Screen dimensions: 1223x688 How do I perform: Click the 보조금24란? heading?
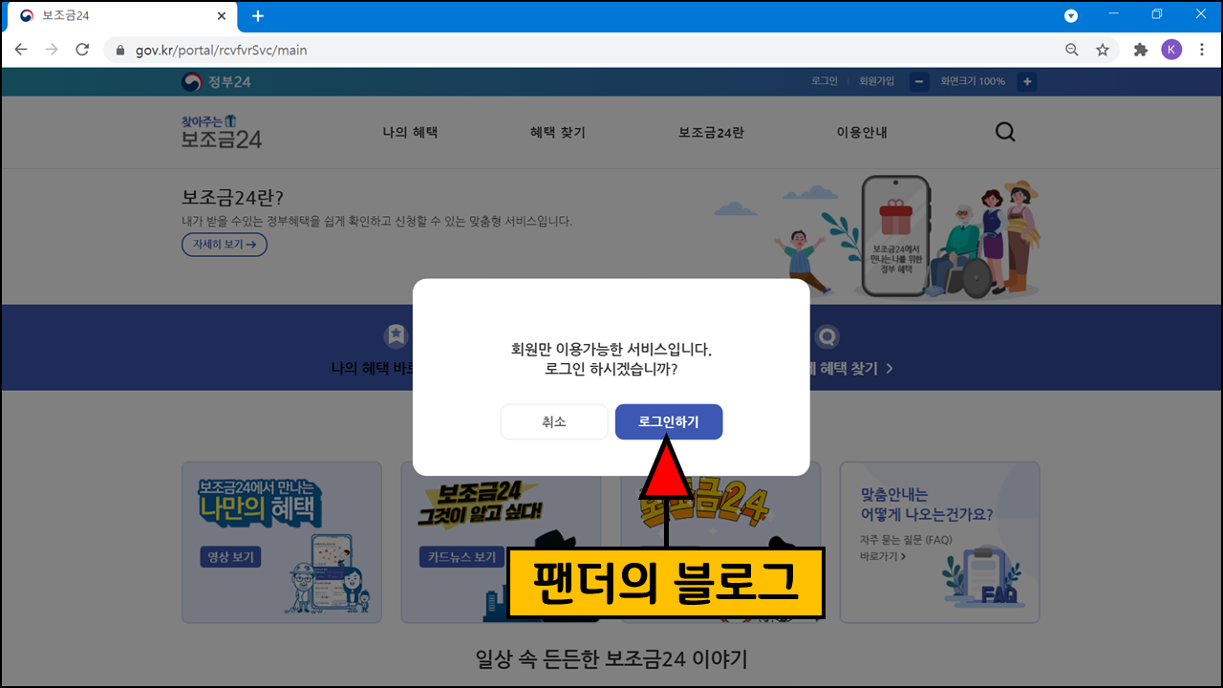click(233, 198)
